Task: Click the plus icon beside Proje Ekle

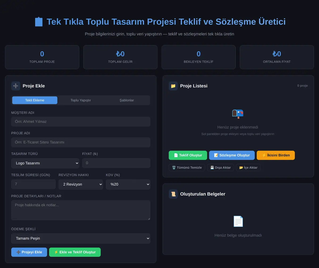Action: tap(16, 86)
